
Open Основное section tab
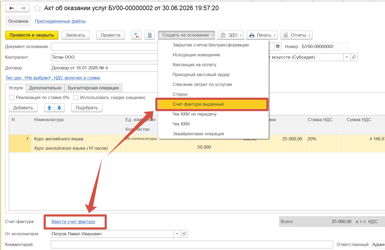pyautogui.click(x=18, y=21)
